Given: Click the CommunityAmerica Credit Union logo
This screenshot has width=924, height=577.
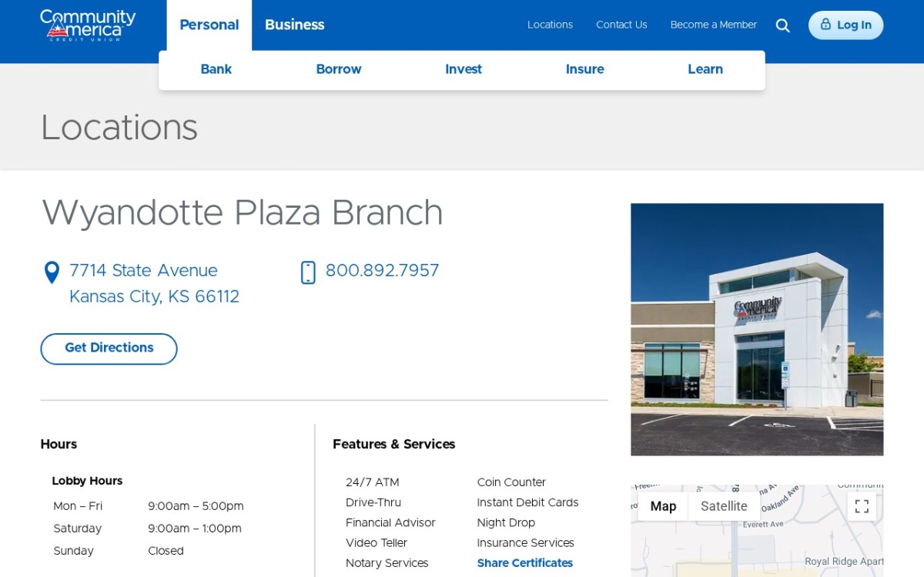Looking at the screenshot, I should [88, 25].
